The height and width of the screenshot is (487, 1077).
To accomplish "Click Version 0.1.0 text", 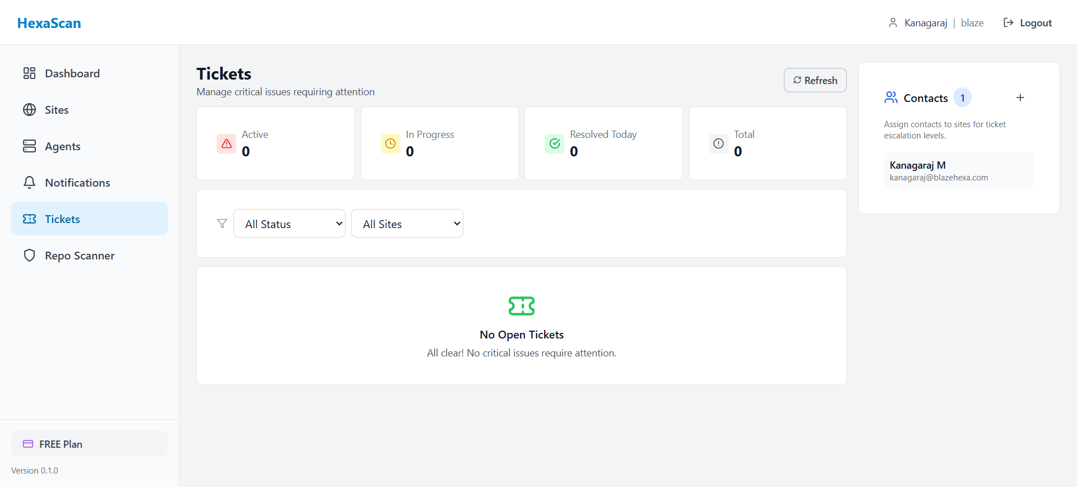I will click(35, 471).
